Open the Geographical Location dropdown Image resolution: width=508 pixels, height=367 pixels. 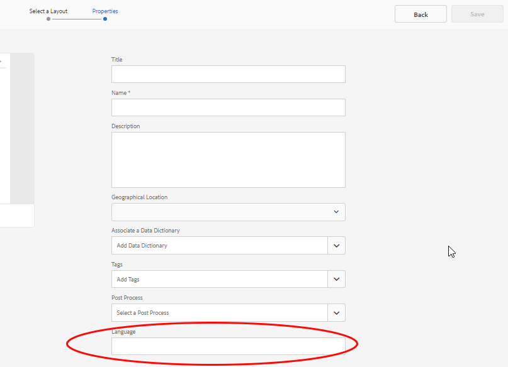[229, 212]
